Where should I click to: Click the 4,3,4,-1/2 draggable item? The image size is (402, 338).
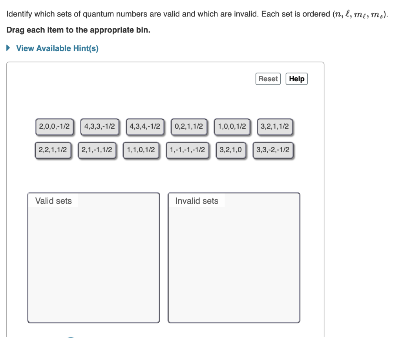pyautogui.click(x=144, y=126)
